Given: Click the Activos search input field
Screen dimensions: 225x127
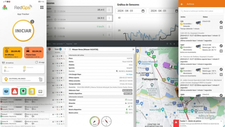Looking at the screenshot, I should coord(202,11).
